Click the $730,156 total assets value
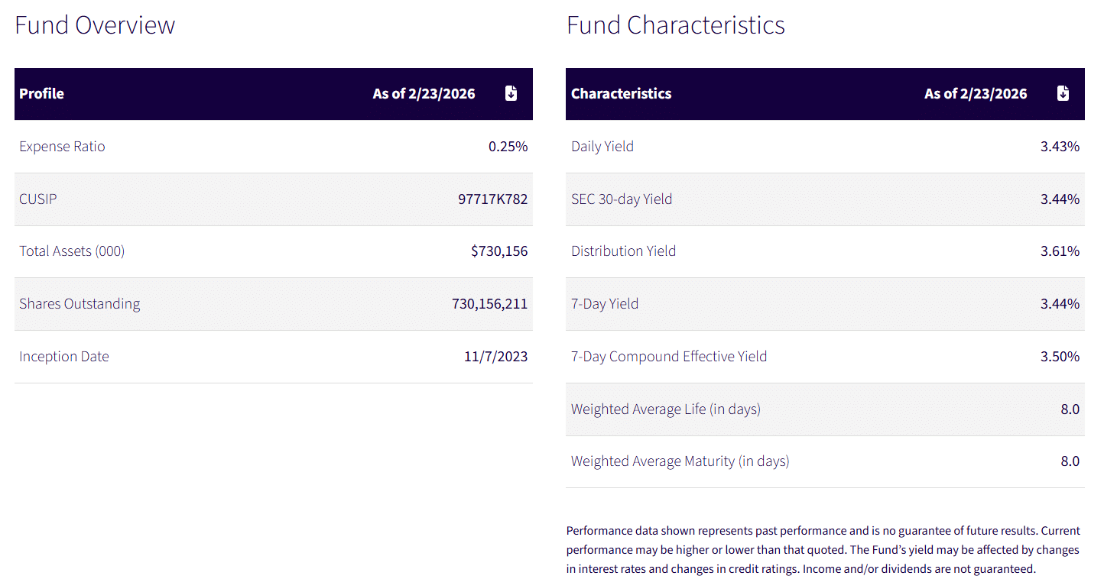This screenshot has height=579, width=1104. point(499,251)
